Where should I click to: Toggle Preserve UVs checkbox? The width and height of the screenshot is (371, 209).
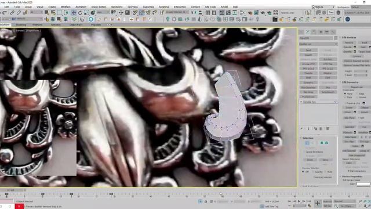(x=345, y=103)
